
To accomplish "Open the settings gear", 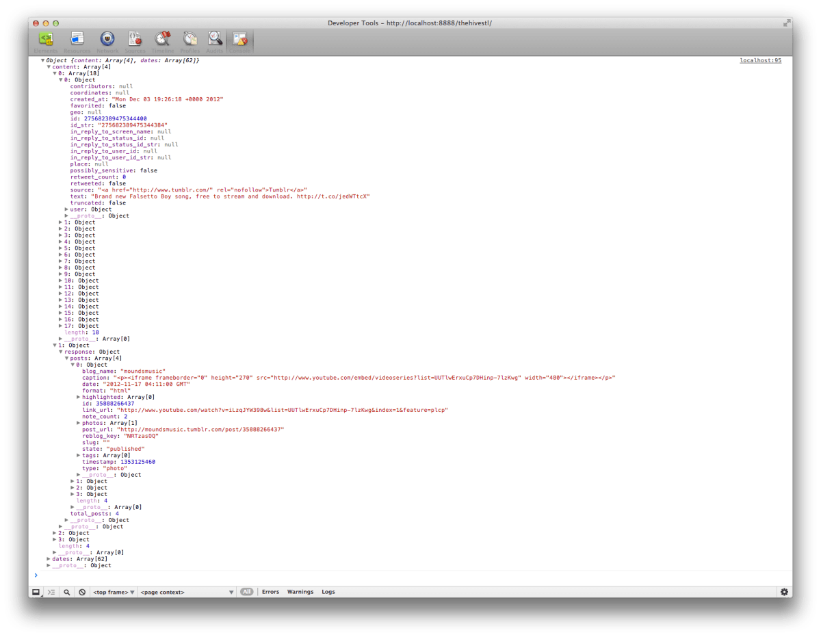I will tap(784, 592).
